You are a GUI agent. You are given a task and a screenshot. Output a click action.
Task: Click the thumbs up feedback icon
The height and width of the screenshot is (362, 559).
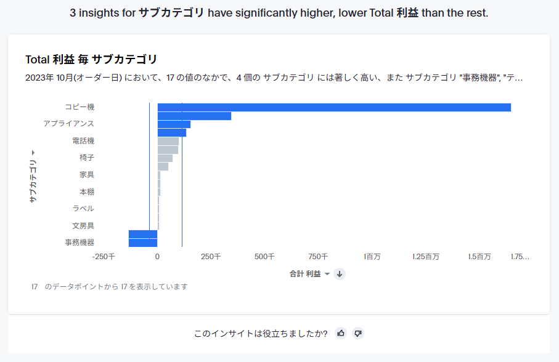click(341, 333)
